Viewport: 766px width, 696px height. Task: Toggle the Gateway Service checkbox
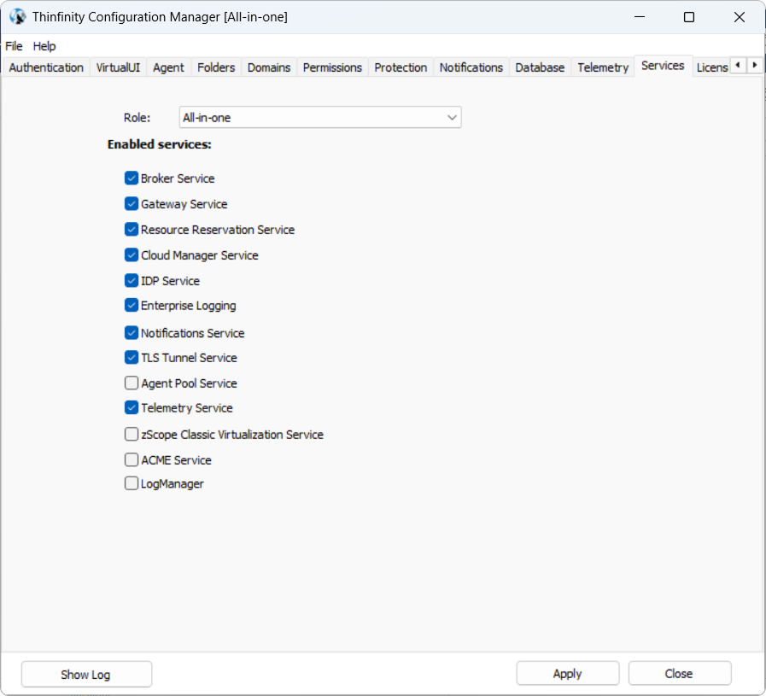131,203
